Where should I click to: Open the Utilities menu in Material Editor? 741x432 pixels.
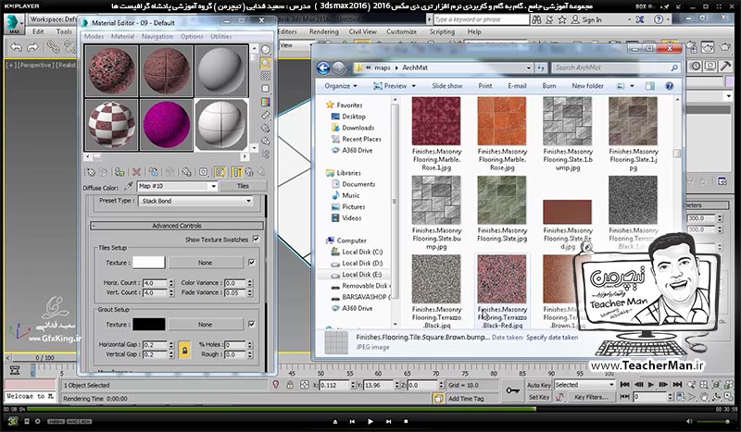point(221,36)
